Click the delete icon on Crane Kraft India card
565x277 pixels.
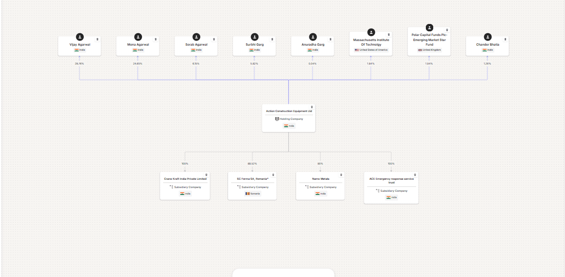207,175
